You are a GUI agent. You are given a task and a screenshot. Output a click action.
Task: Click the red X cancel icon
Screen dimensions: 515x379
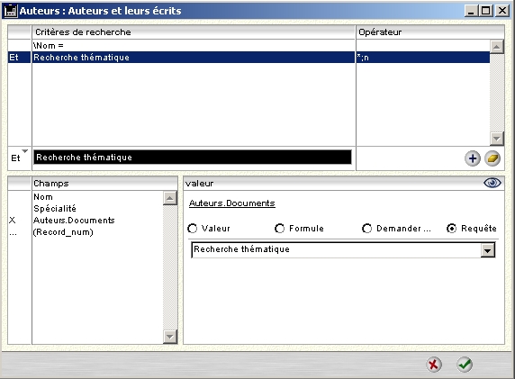[x=434, y=365]
